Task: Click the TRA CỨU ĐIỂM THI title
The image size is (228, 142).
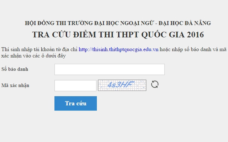Action: click(x=118, y=35)
